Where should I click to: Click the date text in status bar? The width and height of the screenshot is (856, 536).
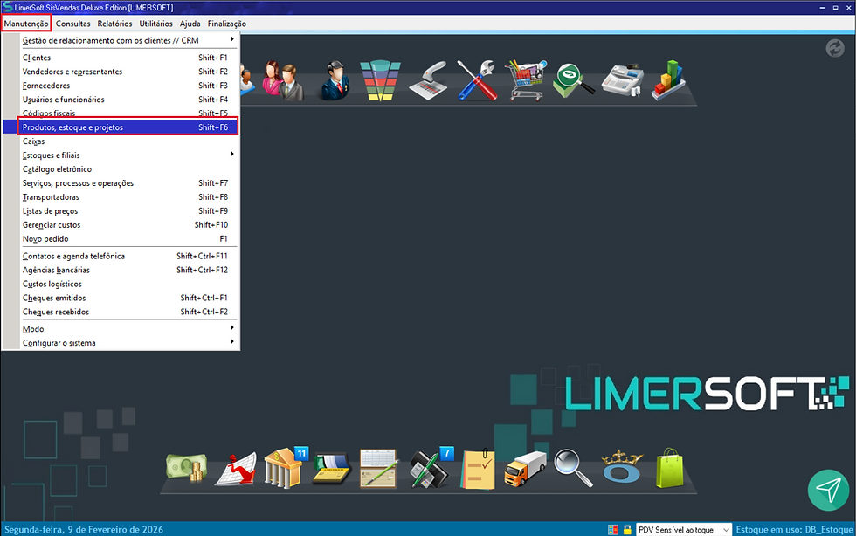coord(84,529)
